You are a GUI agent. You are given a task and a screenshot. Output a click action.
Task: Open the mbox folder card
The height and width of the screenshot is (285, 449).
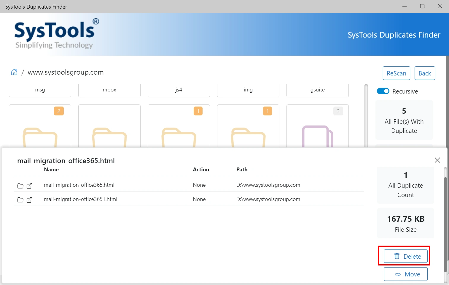[x=109, y=90]
